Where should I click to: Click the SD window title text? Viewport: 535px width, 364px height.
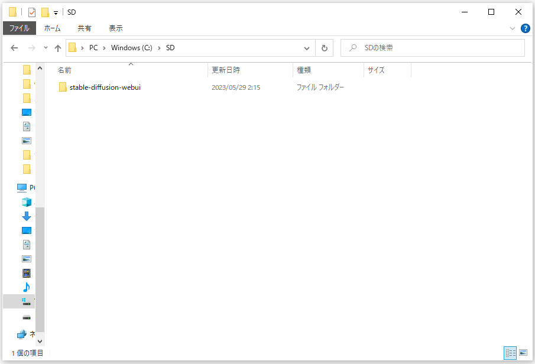pos(72,12)
